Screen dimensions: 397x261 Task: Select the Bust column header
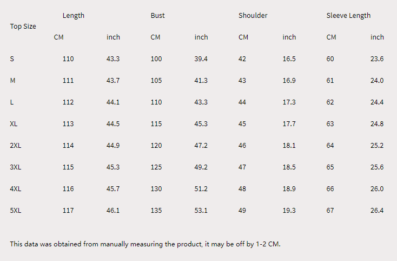pyautogui.click(x=157, y=16)
